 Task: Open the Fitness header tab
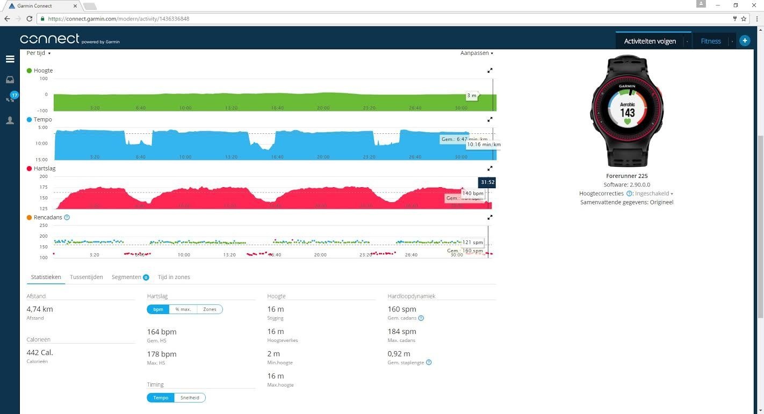click(x=710, y=41)
